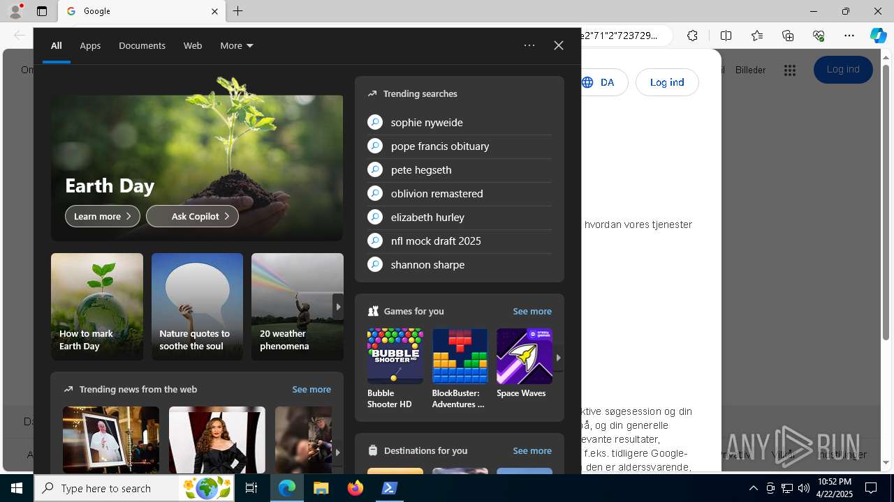Open Task View on taskbar
This screenshot has height=502, width=894.
252,488
